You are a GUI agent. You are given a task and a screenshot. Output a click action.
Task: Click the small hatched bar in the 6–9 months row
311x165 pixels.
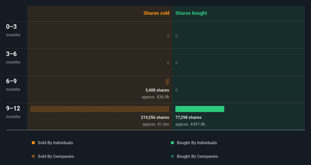167,82
